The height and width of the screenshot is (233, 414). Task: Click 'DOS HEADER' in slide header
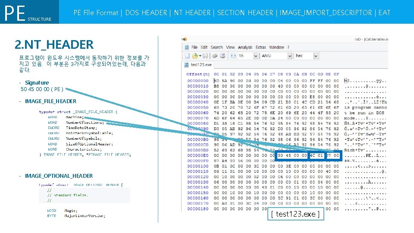click(x=146, y=13)
